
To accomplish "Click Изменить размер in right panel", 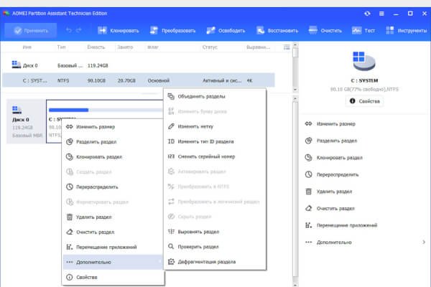I will pyautogui.click(x=330, y=124).
